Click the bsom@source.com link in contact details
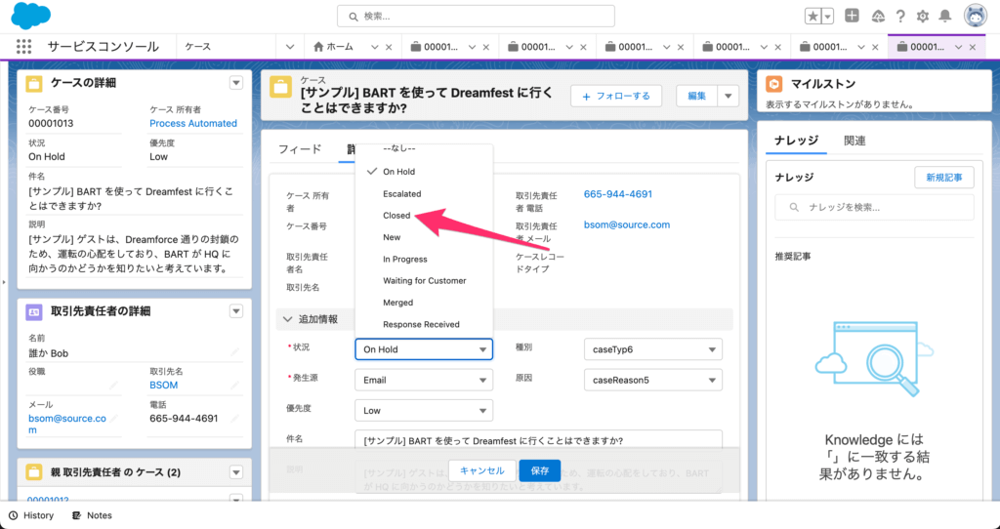Screen dimensions: 1000x529 (67, 424)
